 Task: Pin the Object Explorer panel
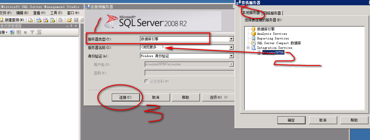[71, 26]
